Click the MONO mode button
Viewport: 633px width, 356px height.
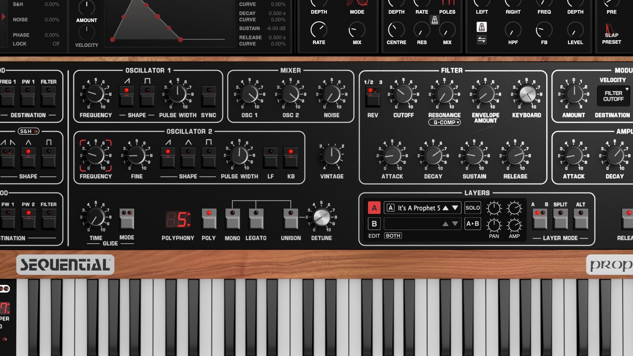(x=232, y=219)
